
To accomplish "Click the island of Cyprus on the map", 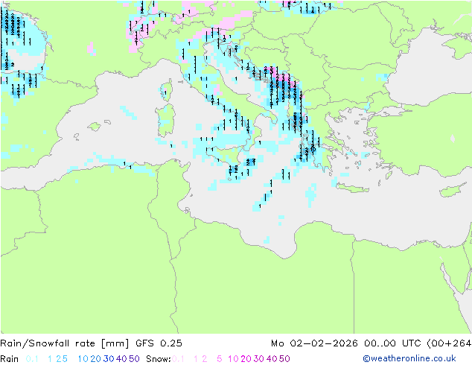I will [452, 191].
